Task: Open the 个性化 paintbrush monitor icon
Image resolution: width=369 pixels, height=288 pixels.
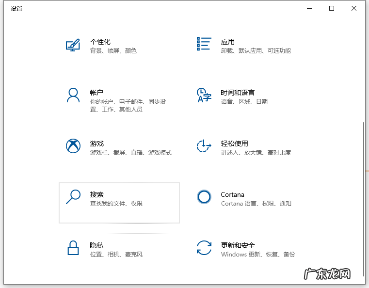Action: point(73,45)
